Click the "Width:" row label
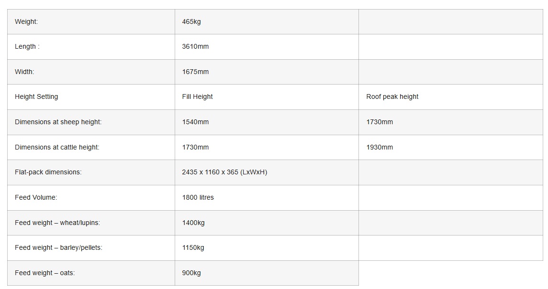The width and height of the screenshot is (548, 289). [24, 72]
